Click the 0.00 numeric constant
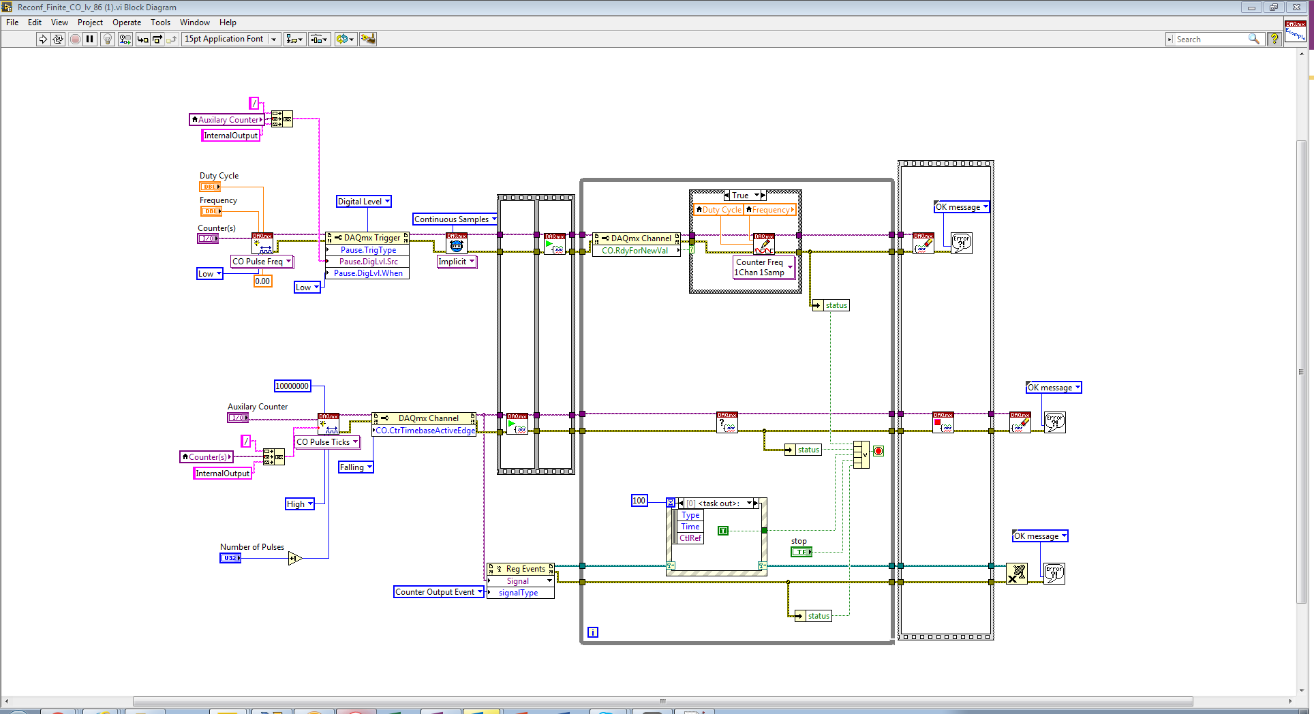 pos(263,281)
